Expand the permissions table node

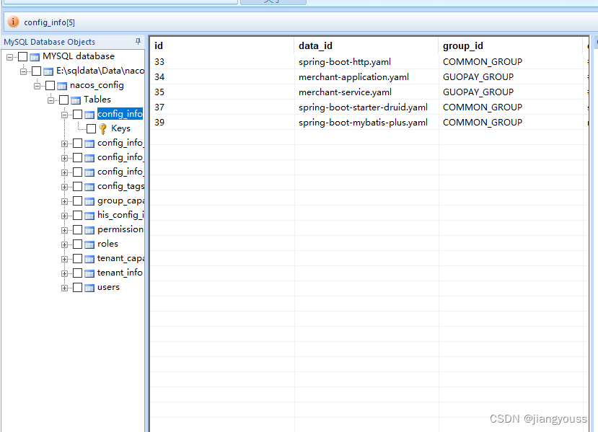pos(63,229)
